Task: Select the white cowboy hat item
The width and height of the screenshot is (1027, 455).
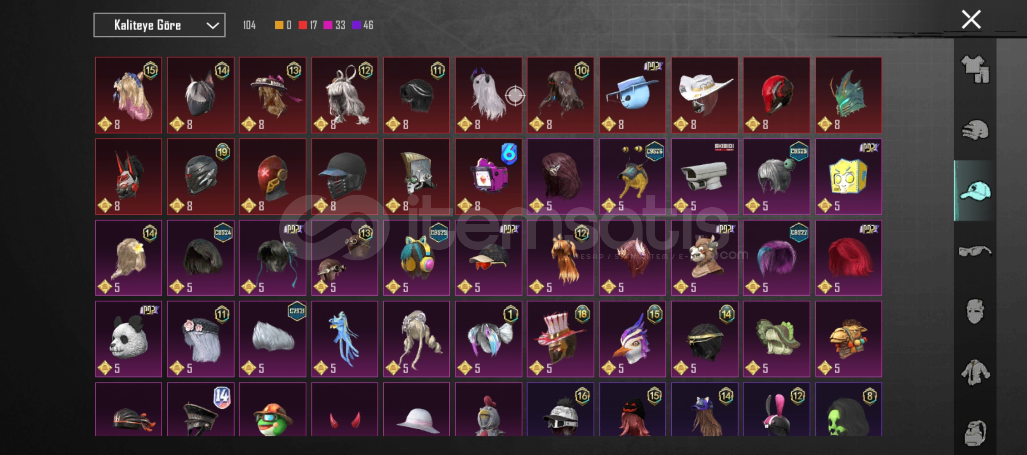Action: pyautogui.click(x=704, y=95)
